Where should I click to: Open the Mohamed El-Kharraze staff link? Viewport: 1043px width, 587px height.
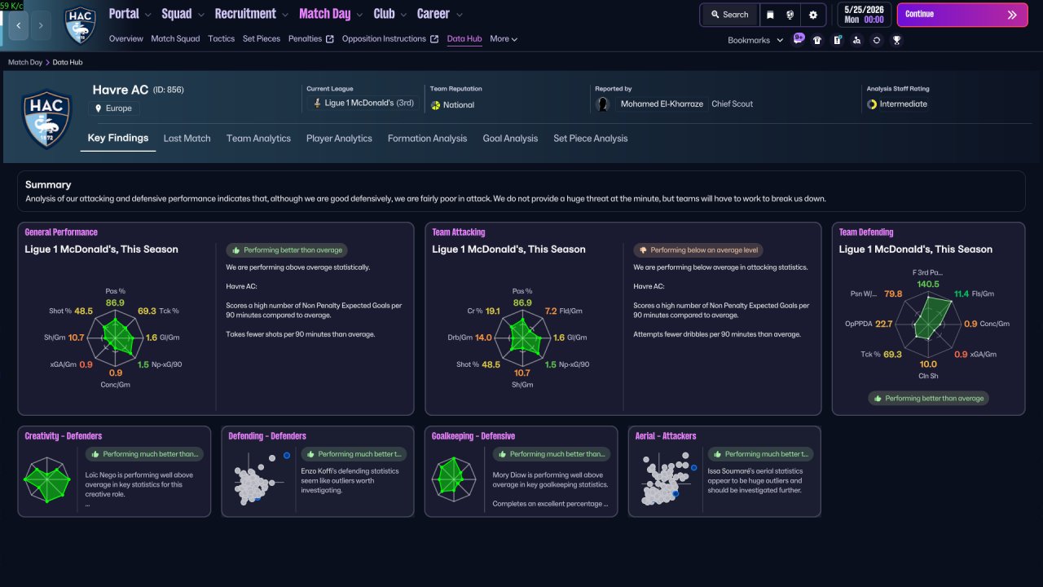click(662, 104)
